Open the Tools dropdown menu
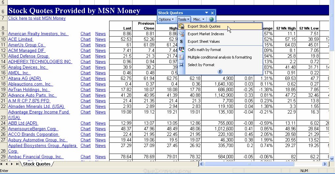 click(x=183, y=19)
